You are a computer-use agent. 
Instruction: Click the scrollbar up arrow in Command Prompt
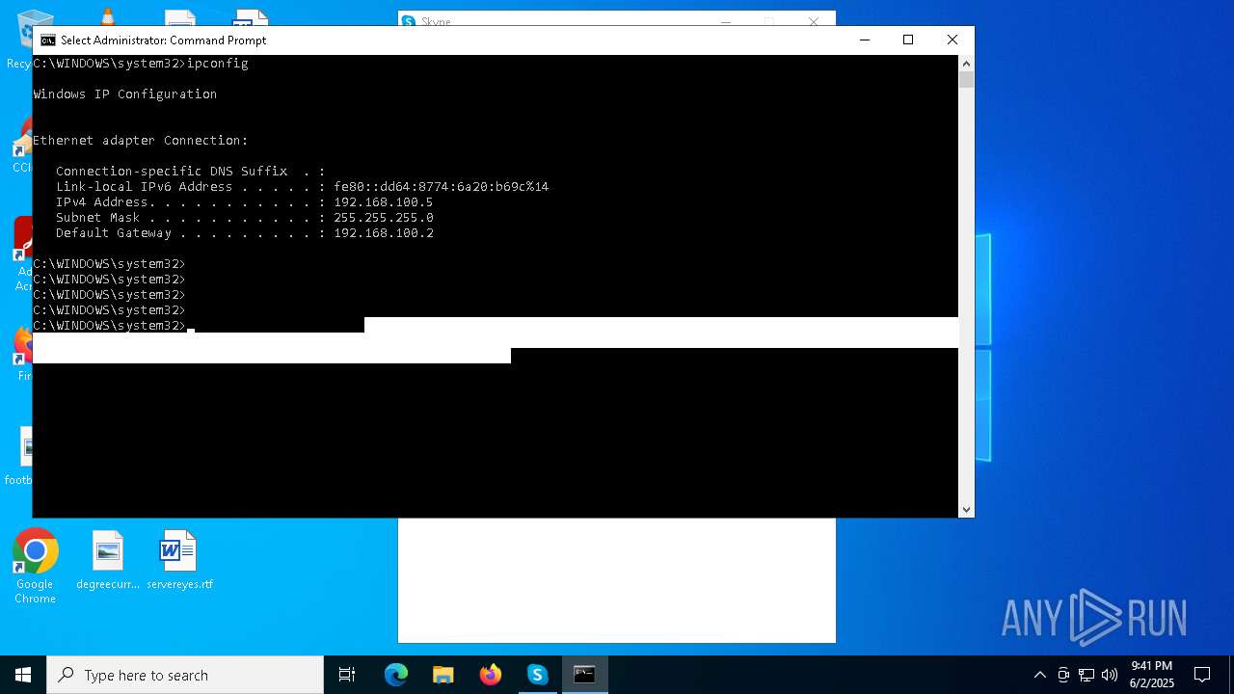tap(966, 63)
